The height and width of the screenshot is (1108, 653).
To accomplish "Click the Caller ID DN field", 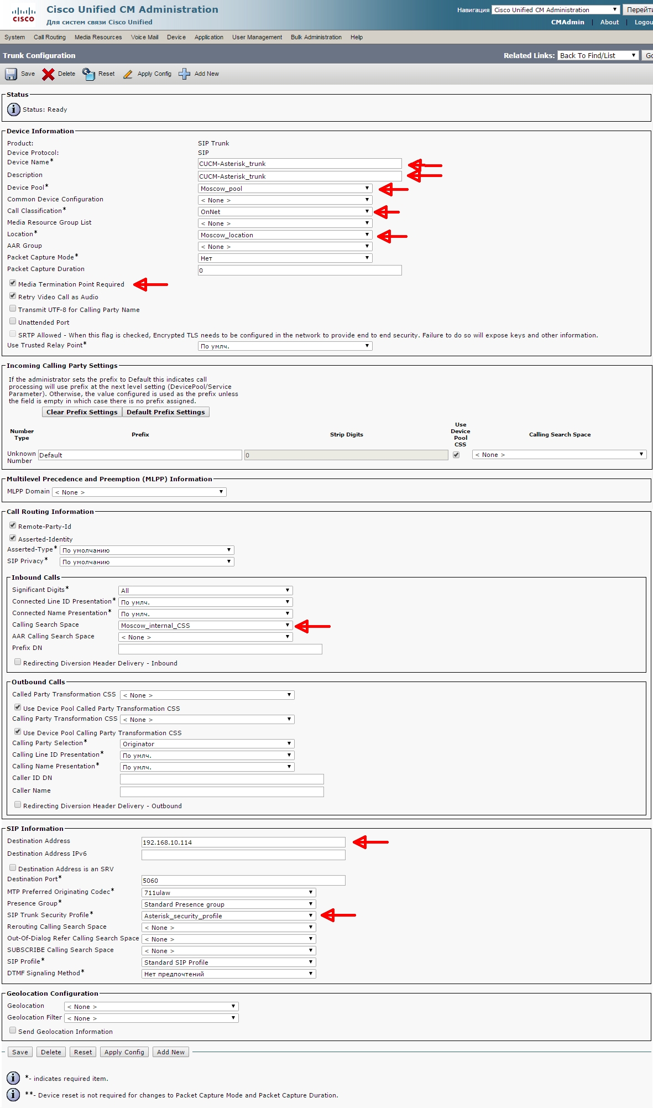I will 222,779.
